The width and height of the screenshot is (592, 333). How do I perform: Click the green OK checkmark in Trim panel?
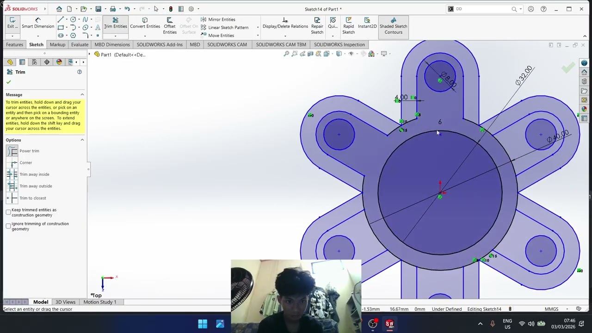click(x=8, y=82)
